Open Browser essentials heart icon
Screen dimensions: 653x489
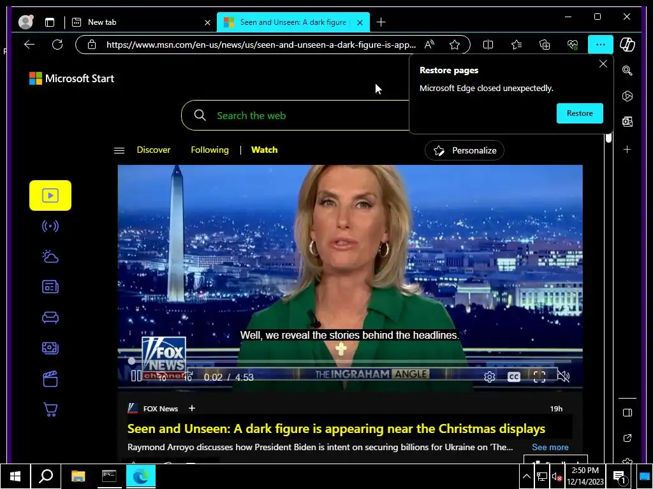tap(573, 45)
